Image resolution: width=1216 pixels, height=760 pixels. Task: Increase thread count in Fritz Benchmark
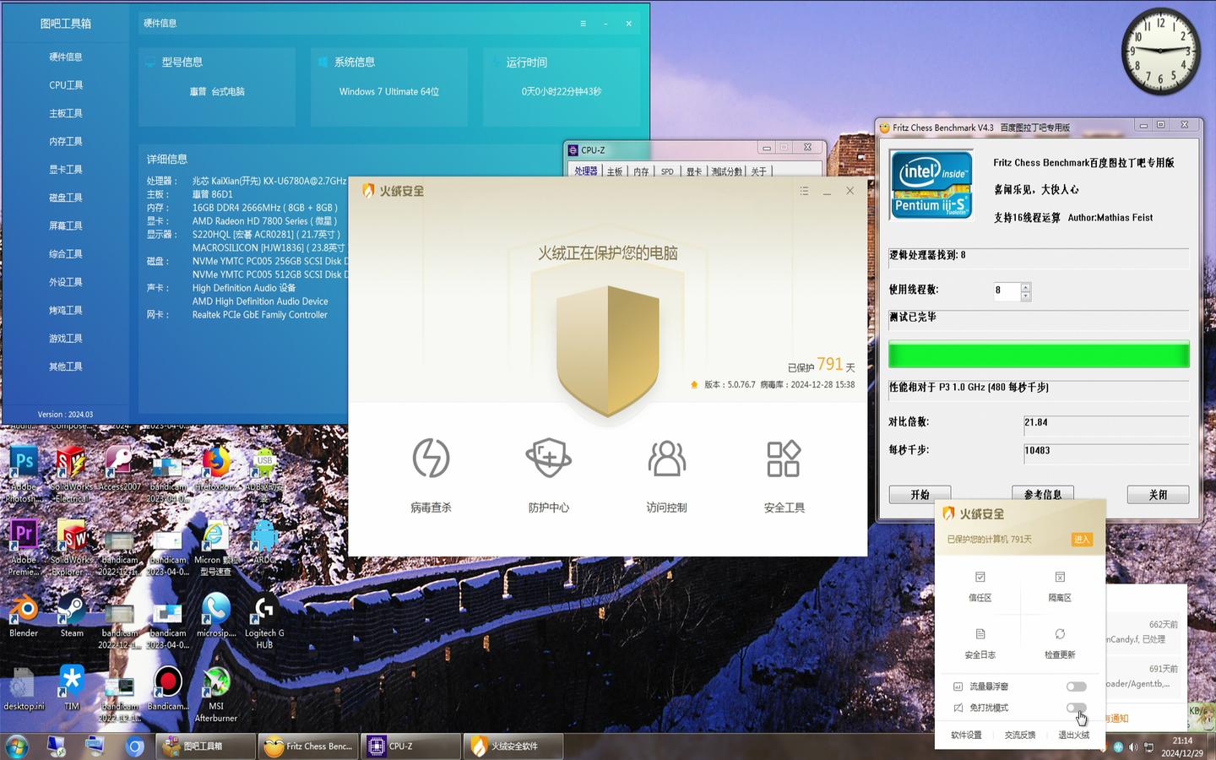pos(1025,287)
